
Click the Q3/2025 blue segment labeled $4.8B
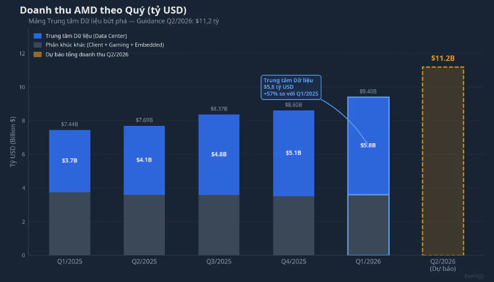(219, 155)
